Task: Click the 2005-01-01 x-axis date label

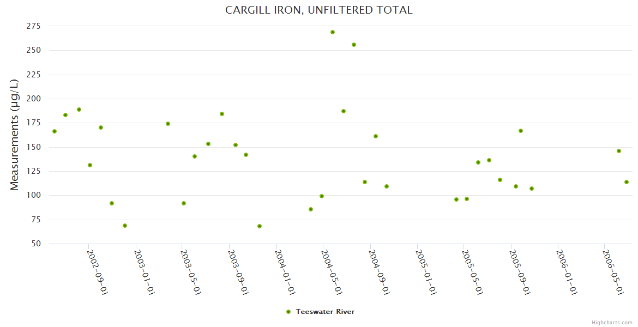Action: (425, 271)
